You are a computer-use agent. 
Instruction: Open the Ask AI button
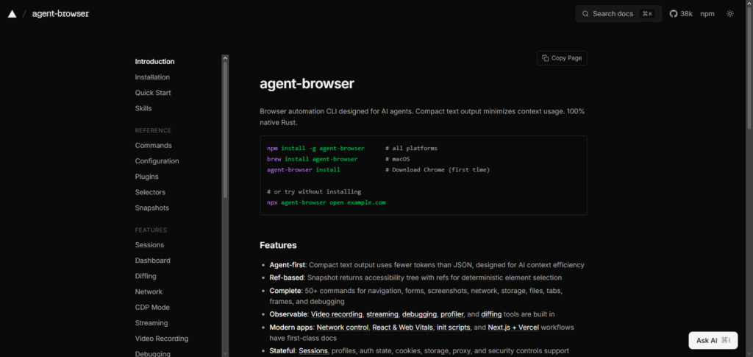(x=713, y=340)
